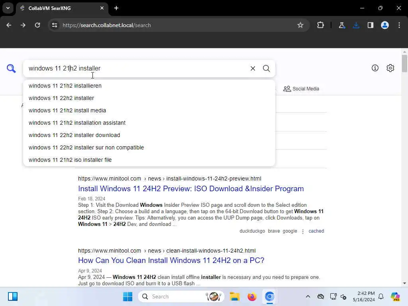Close the CollabVM SearXNG tab
This screenshot has height=306, width=408.
coord(102,8)
